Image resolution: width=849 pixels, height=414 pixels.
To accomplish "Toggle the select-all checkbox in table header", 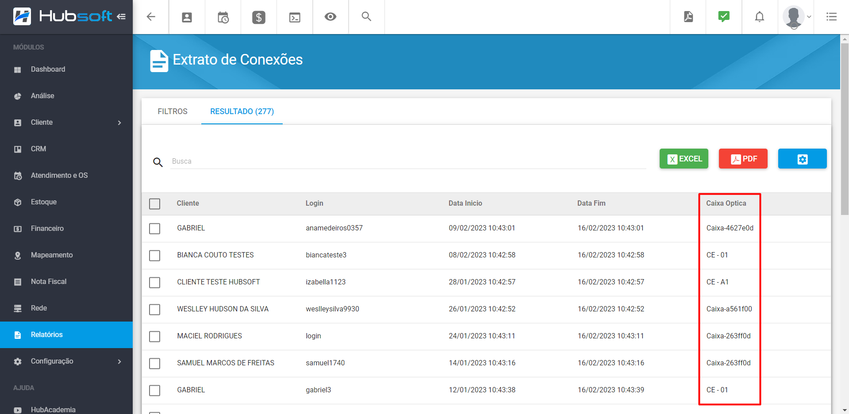I will coord(154,204).
